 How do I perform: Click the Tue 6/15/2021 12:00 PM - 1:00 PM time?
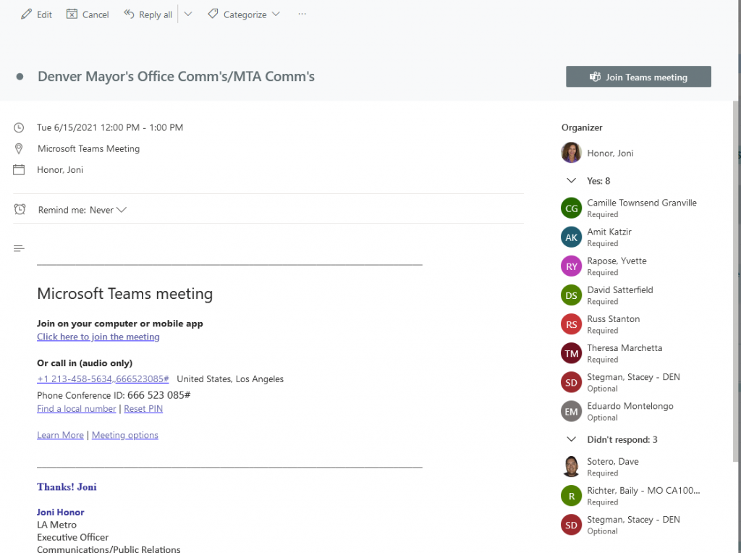pos(110,127)
